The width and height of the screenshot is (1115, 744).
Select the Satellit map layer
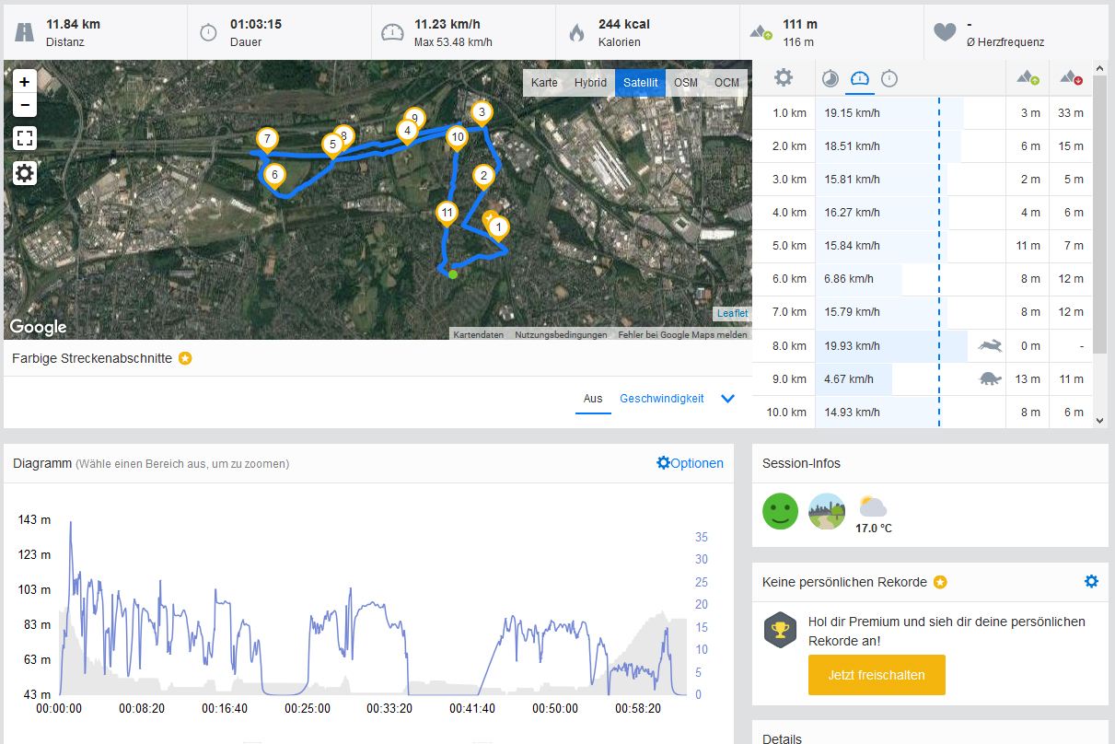pos(640,83)
